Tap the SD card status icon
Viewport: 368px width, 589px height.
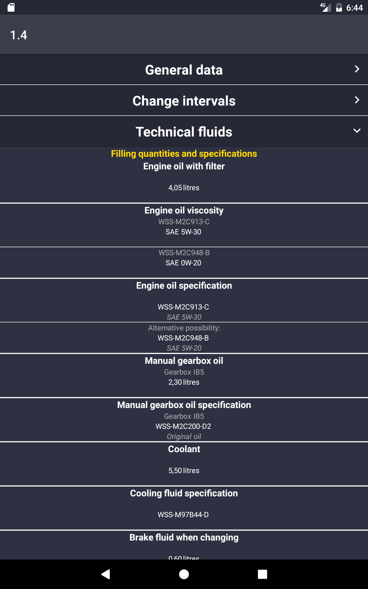point(11,7)
